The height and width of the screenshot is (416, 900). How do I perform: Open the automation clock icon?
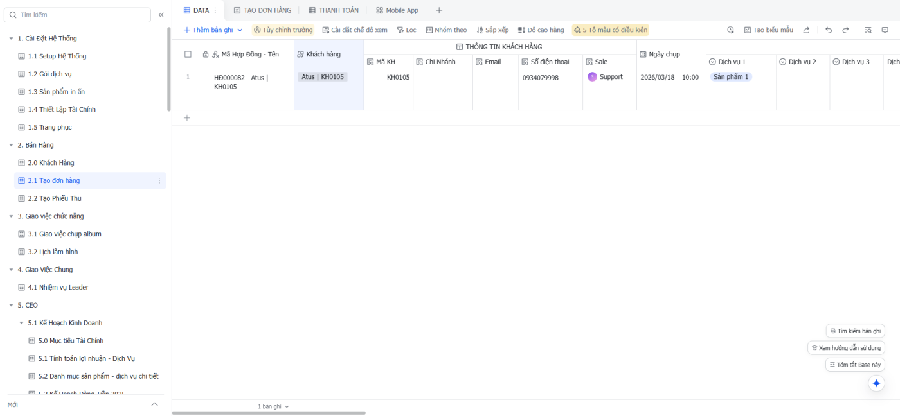[730, 30]
